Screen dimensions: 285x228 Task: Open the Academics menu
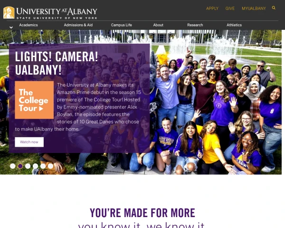(x=28, y=25)
